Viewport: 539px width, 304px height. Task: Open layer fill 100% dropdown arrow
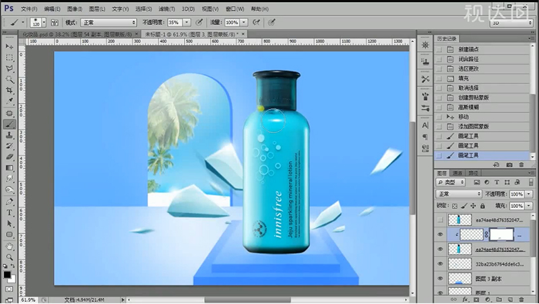(x=529, y=206)
